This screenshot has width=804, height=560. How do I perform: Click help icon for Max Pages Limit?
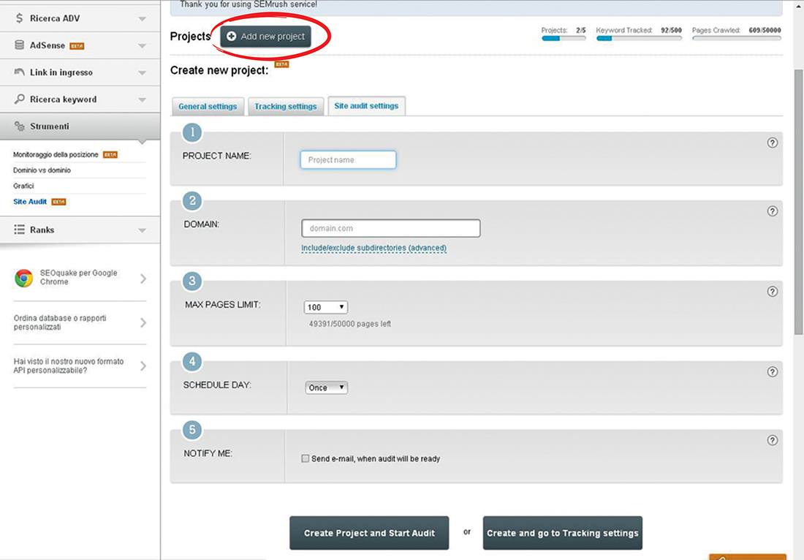773,292
